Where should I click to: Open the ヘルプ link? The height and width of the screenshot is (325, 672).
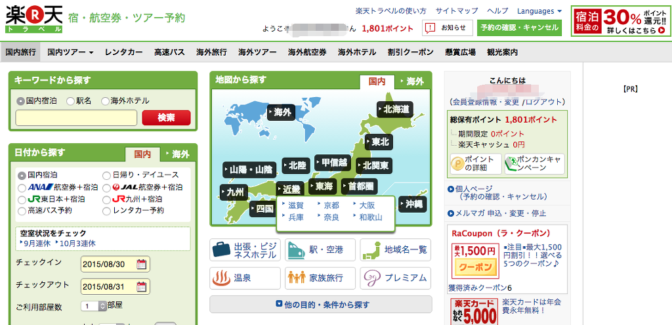pos(497,11)
